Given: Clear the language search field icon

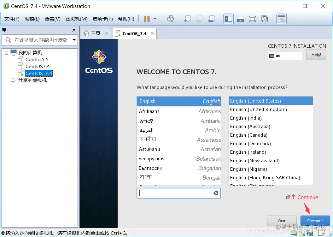Looking at the screenshot, I should click(x=216, y=193).
